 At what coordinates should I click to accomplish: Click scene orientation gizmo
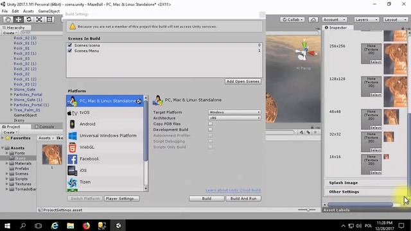pyautogui.click(x=304, y=51)
